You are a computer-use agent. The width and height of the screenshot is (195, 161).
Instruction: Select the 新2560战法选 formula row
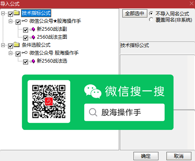pos(52,61)
